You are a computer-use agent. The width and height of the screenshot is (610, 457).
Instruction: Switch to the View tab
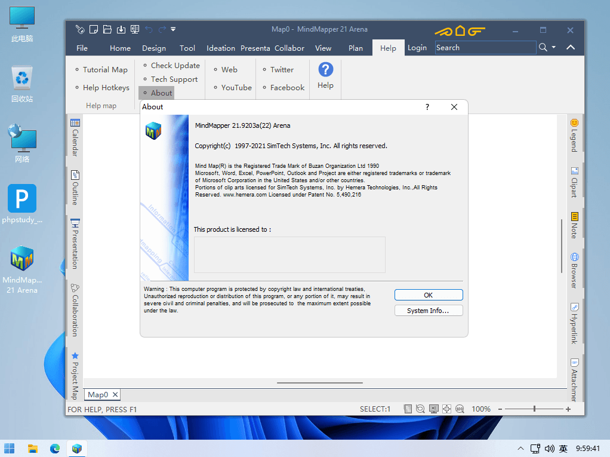(x=324, y=48)
